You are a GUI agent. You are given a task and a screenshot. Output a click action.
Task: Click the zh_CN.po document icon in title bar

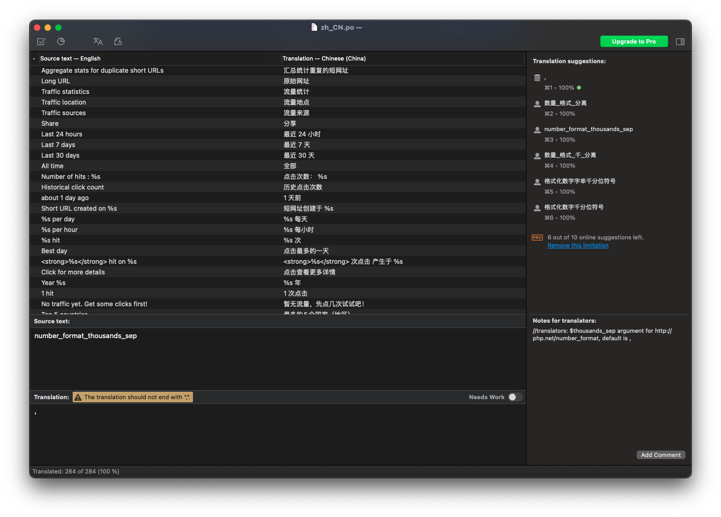314,27
